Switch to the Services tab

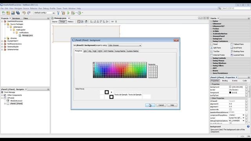point(16,18)
